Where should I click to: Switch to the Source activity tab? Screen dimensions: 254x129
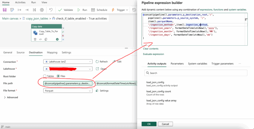click(21, 53)
